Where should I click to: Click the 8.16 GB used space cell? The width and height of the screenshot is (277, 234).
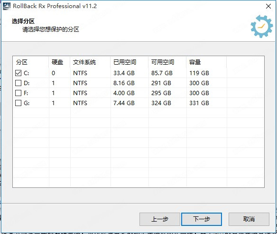124,83
